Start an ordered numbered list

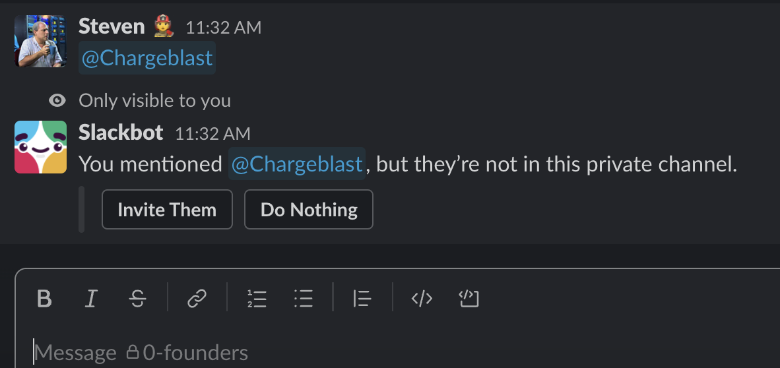(257, 298)
